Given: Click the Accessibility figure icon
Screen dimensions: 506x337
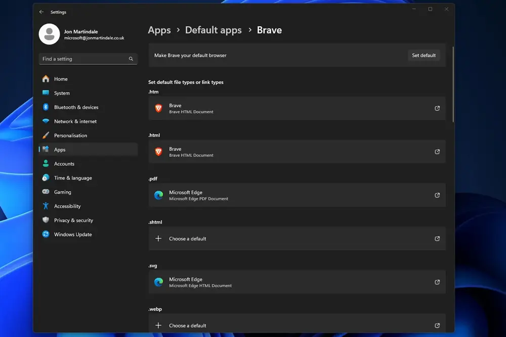Looking at the screenshot, I should click(46, 206).
